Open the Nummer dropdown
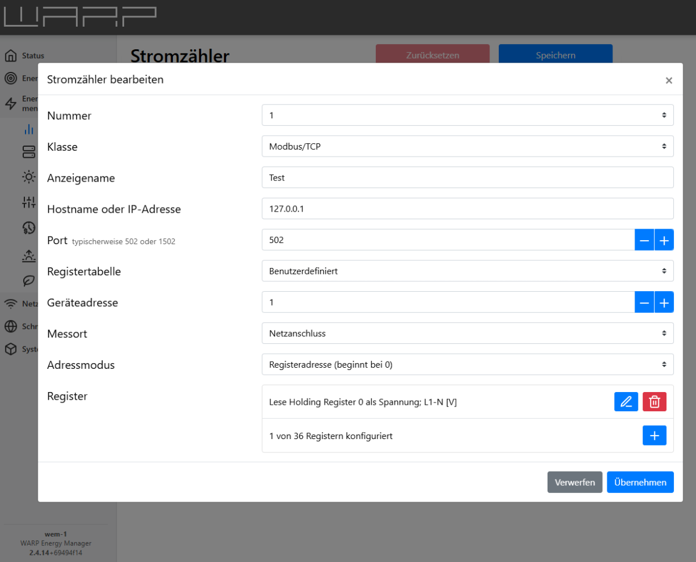The width and height of the screenshot is (696, 562). tap(467, 115)
